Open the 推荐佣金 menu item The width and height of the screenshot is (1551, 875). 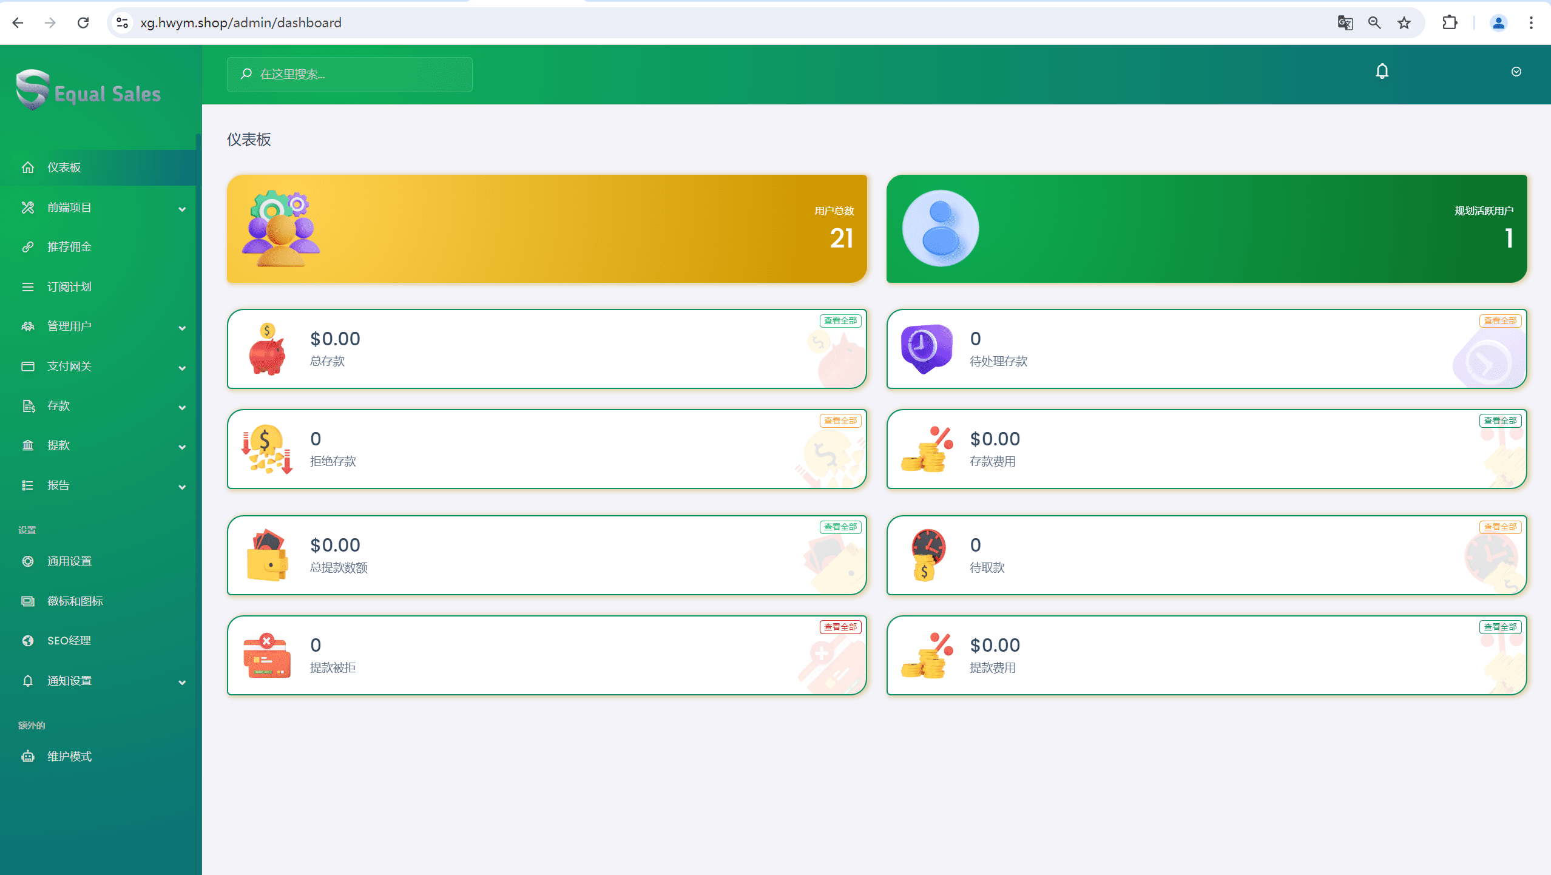click(69, 247)
